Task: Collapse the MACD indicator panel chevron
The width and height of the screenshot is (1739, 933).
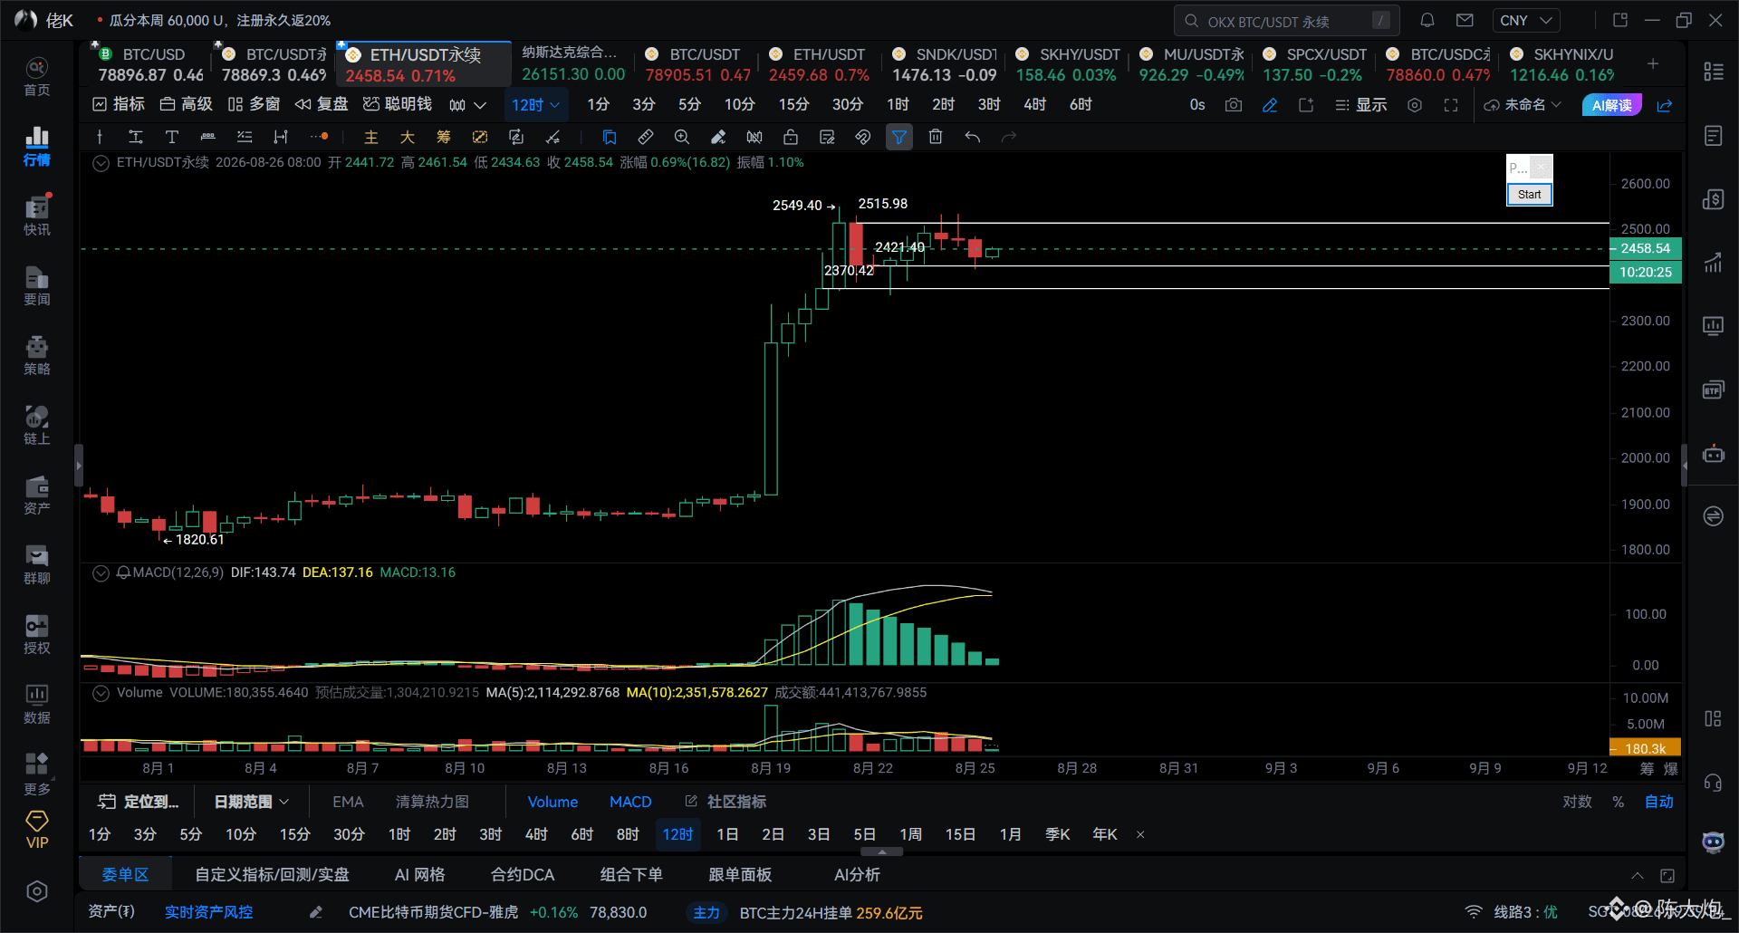Action: pos(101,572)
